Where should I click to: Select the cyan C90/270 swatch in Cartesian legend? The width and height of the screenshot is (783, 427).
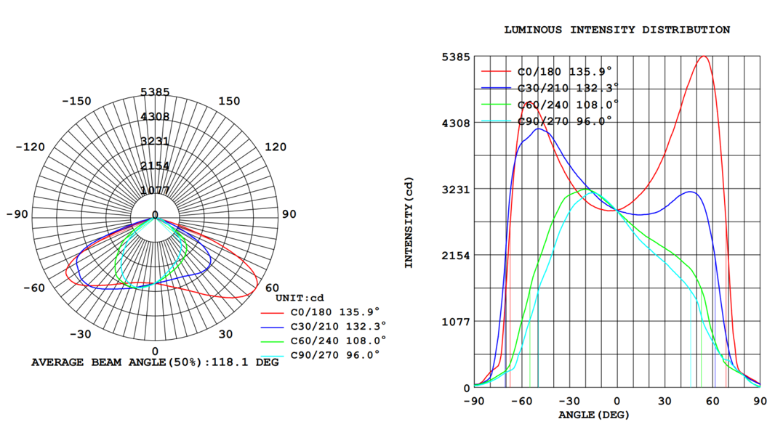pyautogui.click(x=497, y=121)
